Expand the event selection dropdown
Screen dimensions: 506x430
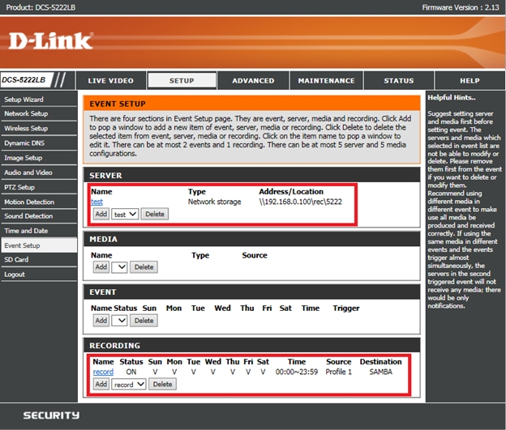120,321
